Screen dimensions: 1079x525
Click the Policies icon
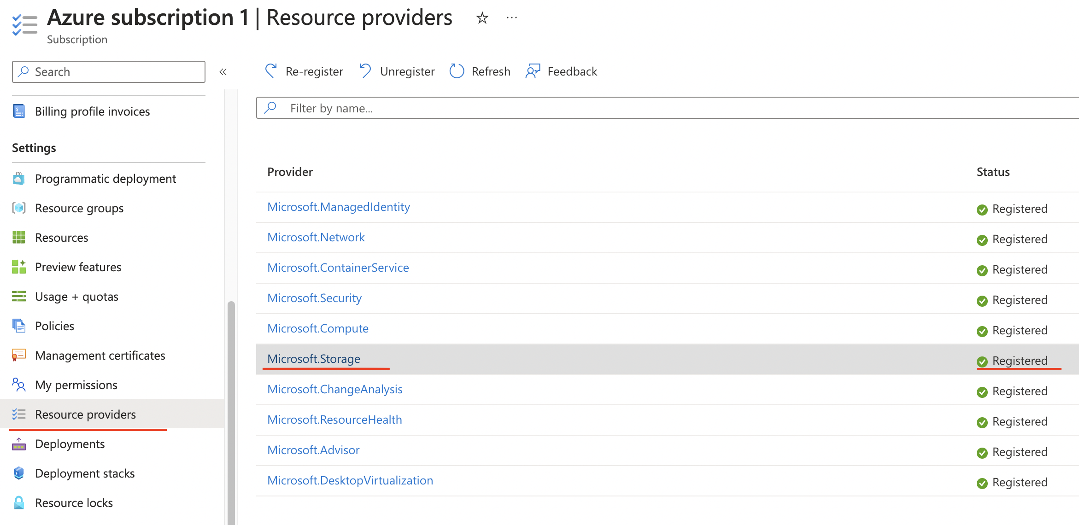point(18,326)
